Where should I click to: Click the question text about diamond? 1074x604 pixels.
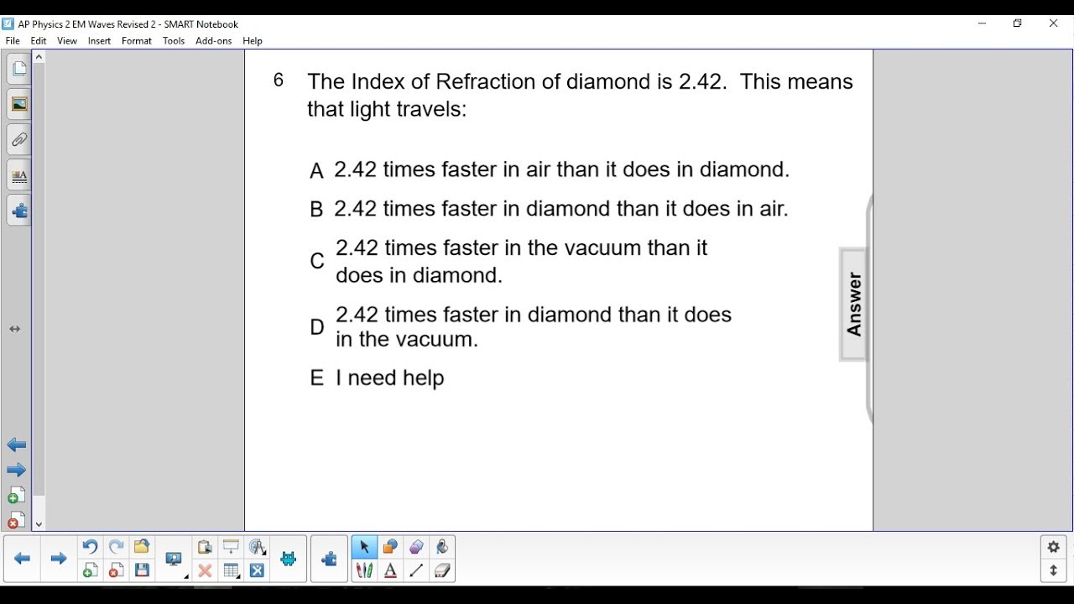(x=580, y=95)
